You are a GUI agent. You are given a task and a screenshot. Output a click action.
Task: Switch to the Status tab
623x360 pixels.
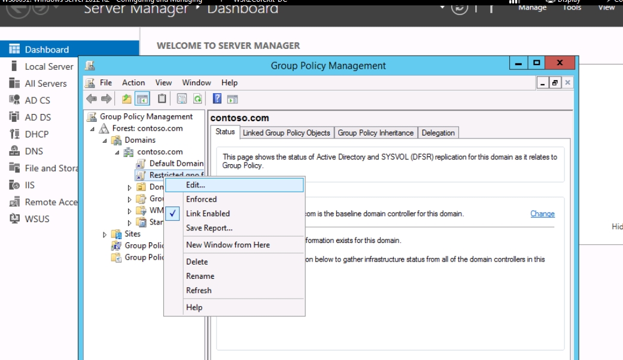click(225, 132)
